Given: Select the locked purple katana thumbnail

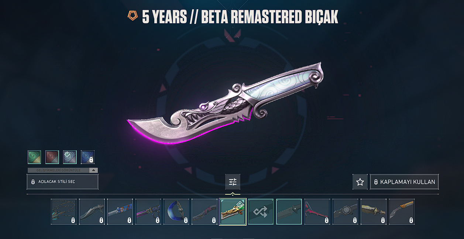Looking at the screenshot, I should pyautogui.click(x=148, y=212).
